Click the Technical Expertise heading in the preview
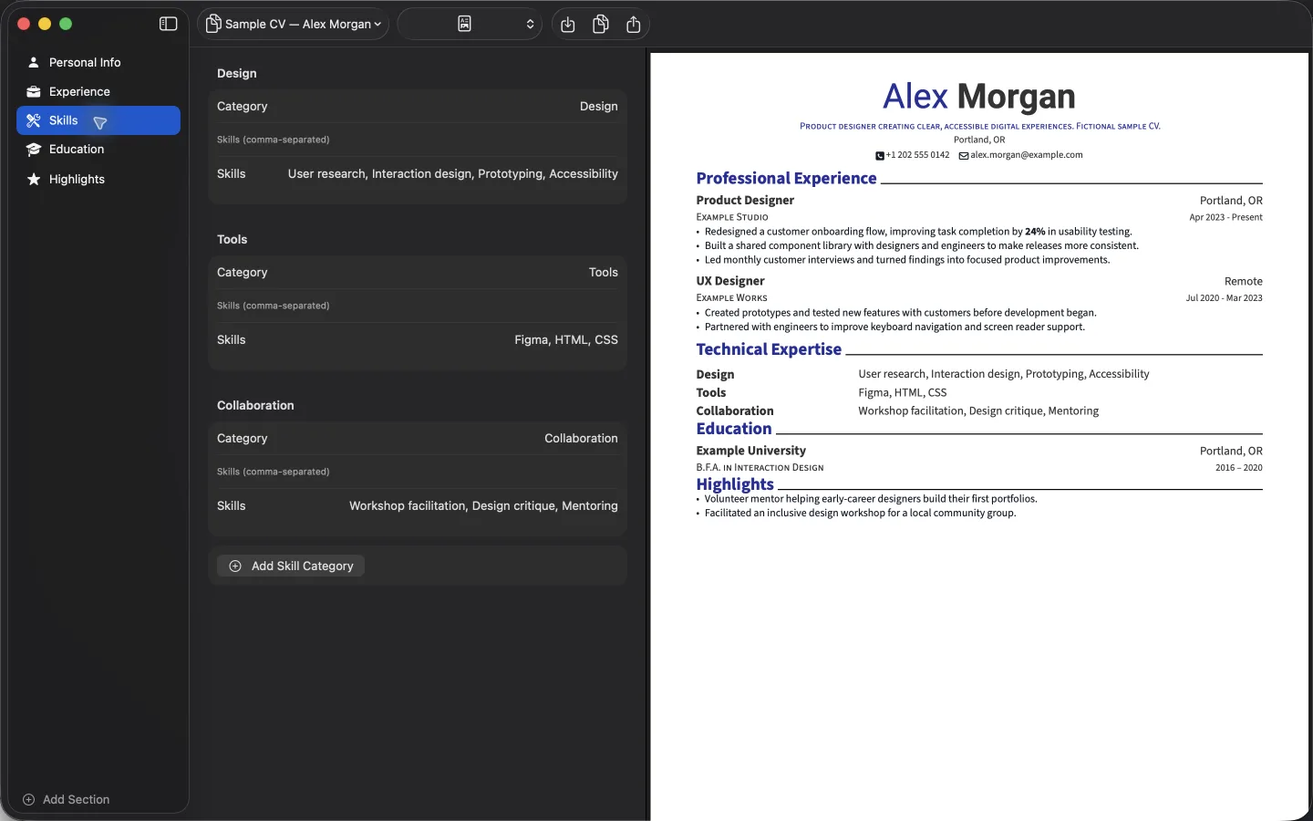 pyautogui.click(x=769, y=349)
